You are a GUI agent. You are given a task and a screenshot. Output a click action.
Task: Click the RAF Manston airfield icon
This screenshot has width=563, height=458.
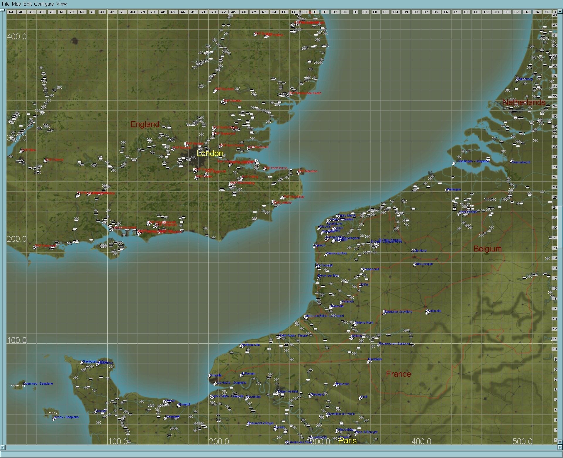click(x=299, y=172)
